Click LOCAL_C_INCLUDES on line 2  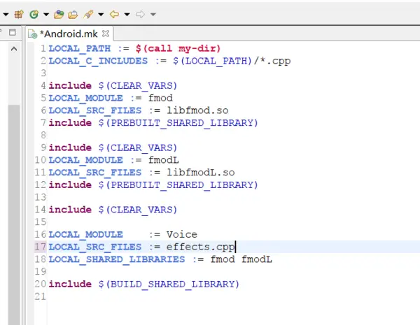[x=98, y=61]
